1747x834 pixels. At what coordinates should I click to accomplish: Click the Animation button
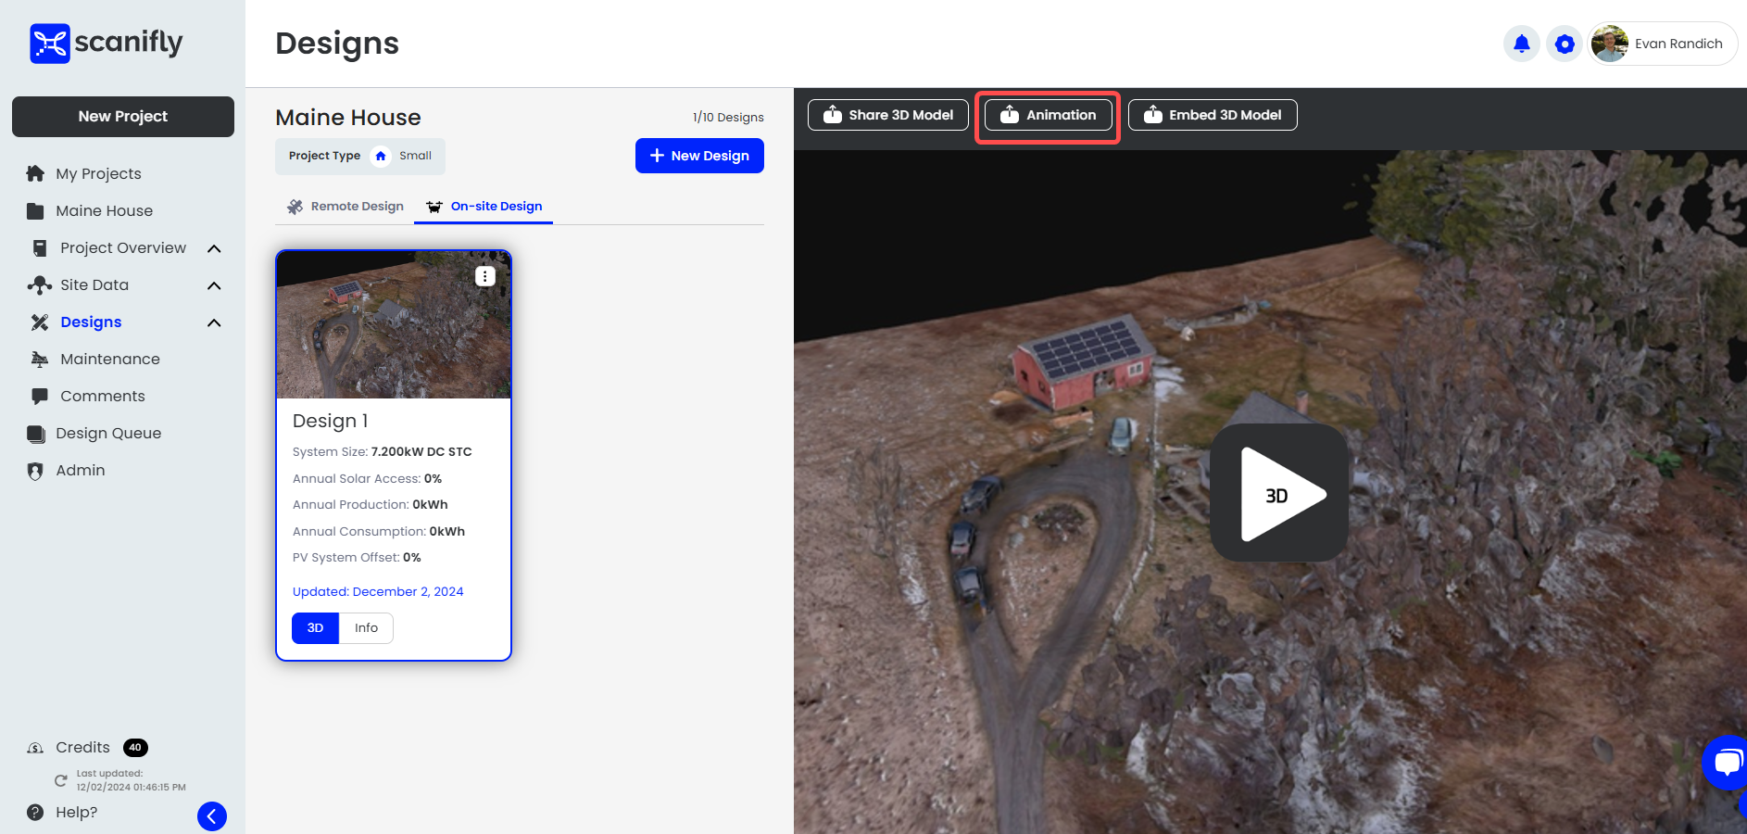coord(1048,115)
